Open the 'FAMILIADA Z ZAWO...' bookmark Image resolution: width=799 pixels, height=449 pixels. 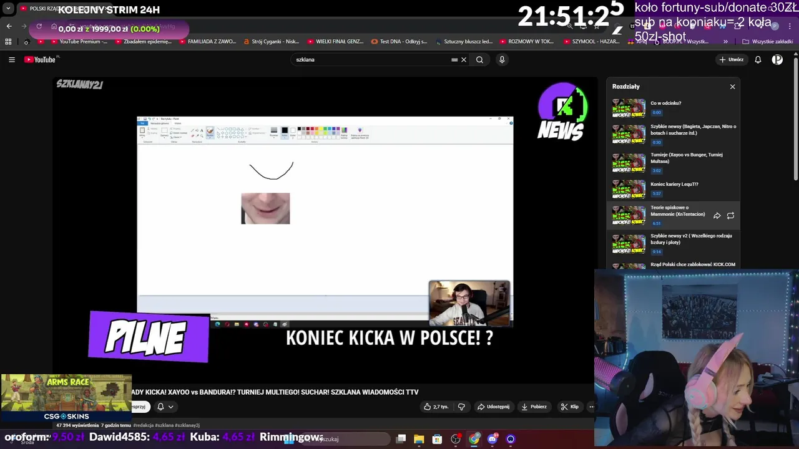pyautogui.click(x=207, y=42)
